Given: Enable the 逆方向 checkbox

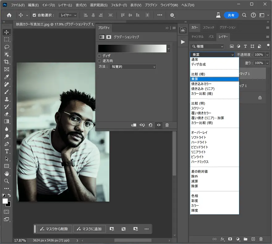Looking at the screenshot, I should (100, 61).
